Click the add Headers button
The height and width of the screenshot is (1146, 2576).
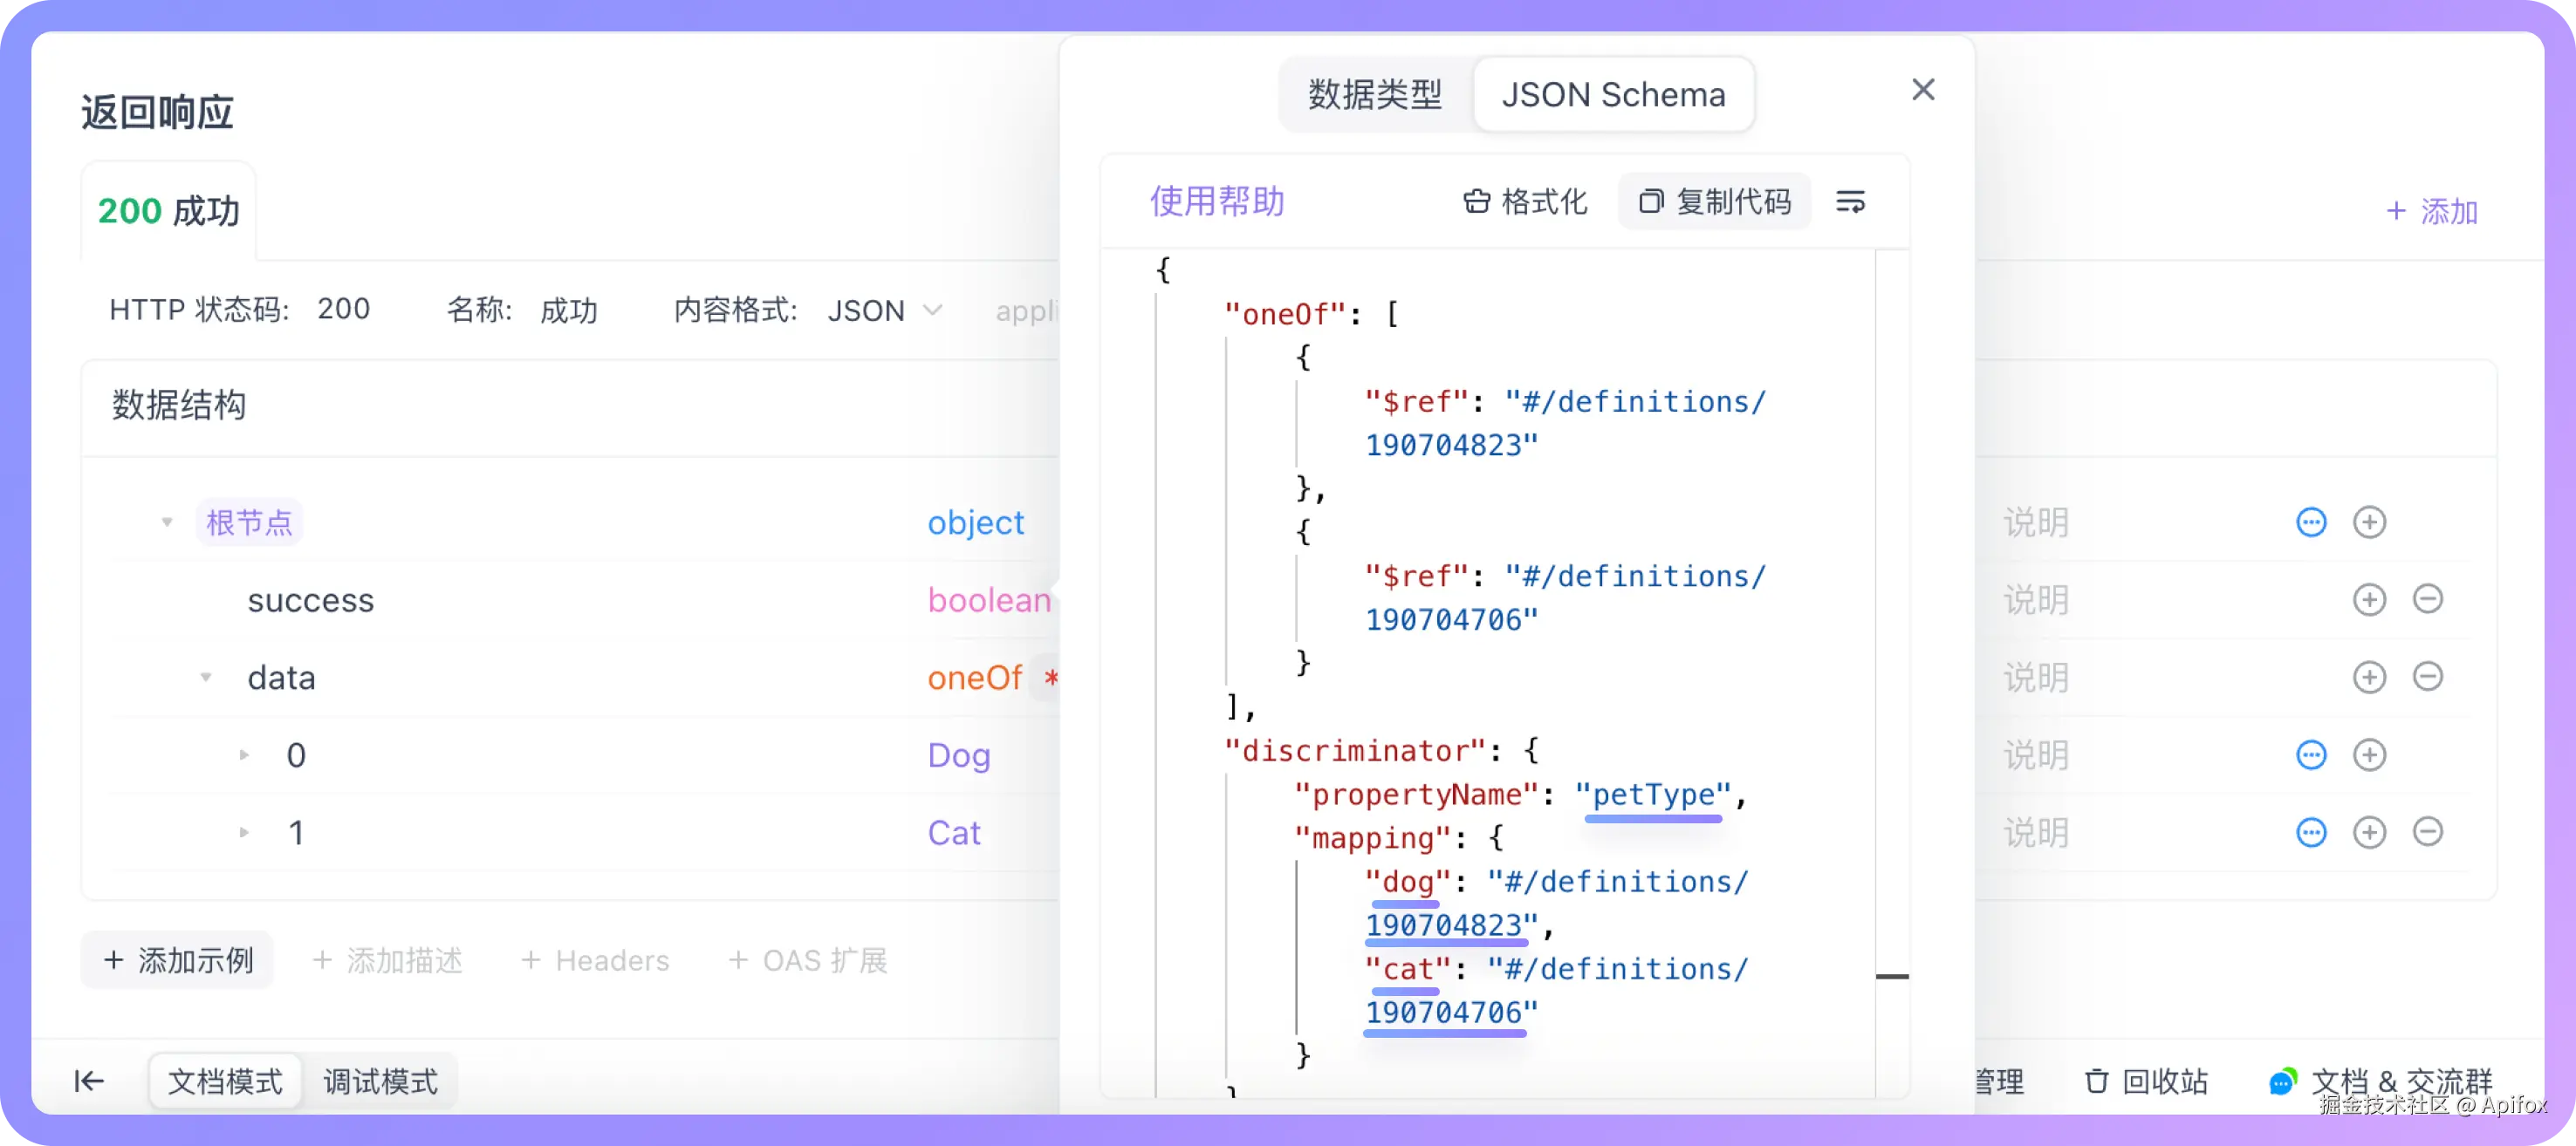click(595, 960)
